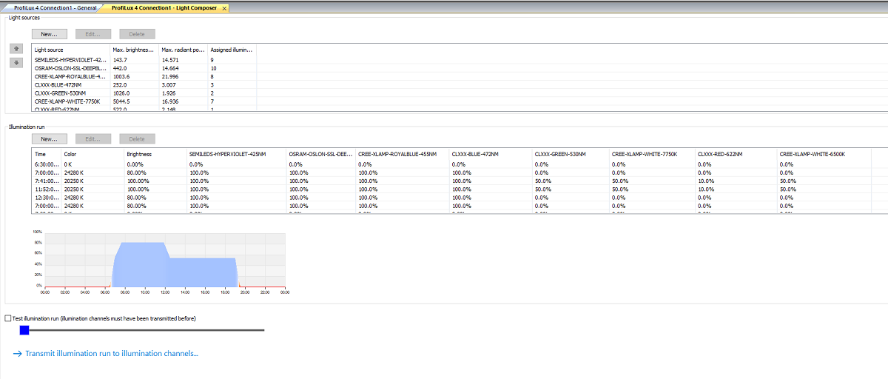Image resolution: width=888 pixels, height=379 pixels.
Task: Close the Light Composer tab with X
Action: coord(224,7)
